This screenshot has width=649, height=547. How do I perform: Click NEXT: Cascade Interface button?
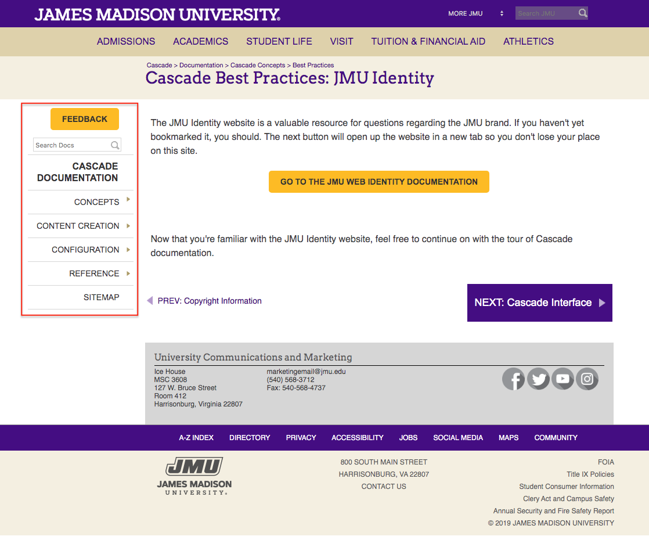pos(539,303)
